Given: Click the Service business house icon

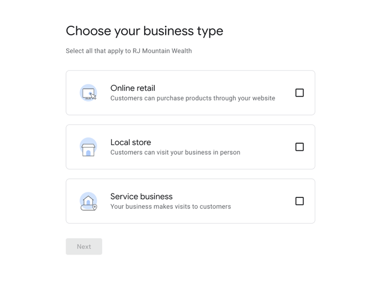Looking at the screenshot, I should tap(88, 200).
